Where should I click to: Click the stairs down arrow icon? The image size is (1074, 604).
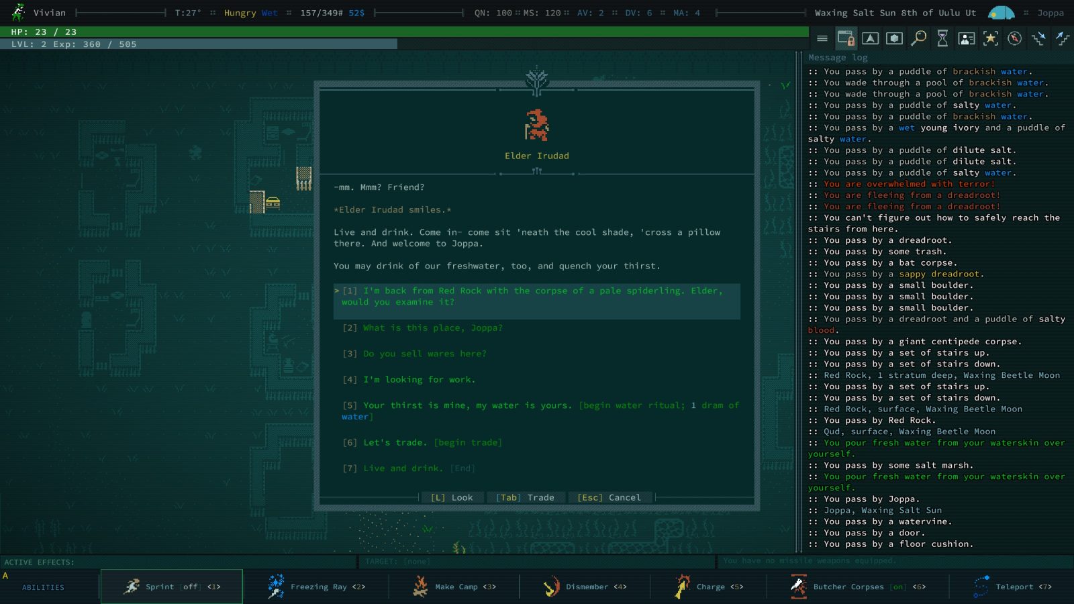[x=1038, y=38]
